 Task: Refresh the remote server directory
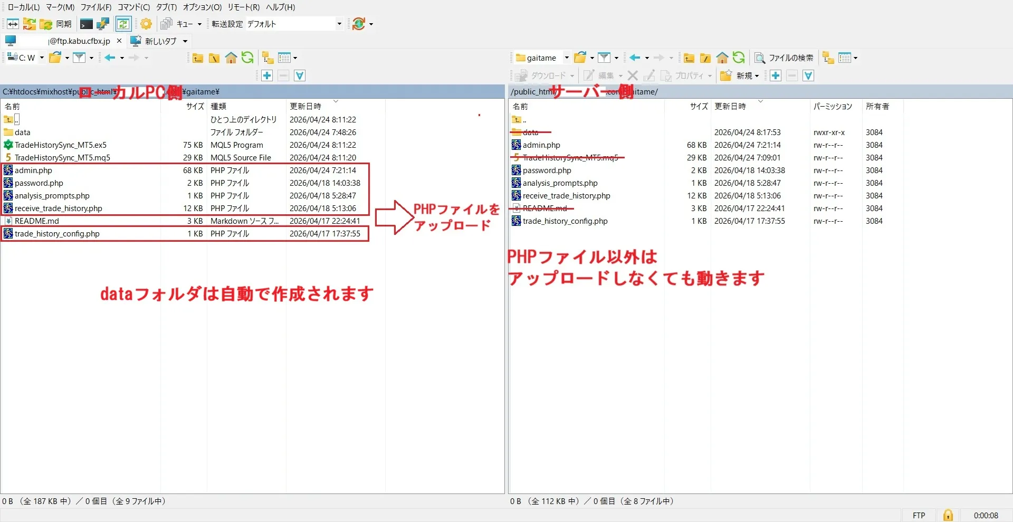(x=739, y=58)
